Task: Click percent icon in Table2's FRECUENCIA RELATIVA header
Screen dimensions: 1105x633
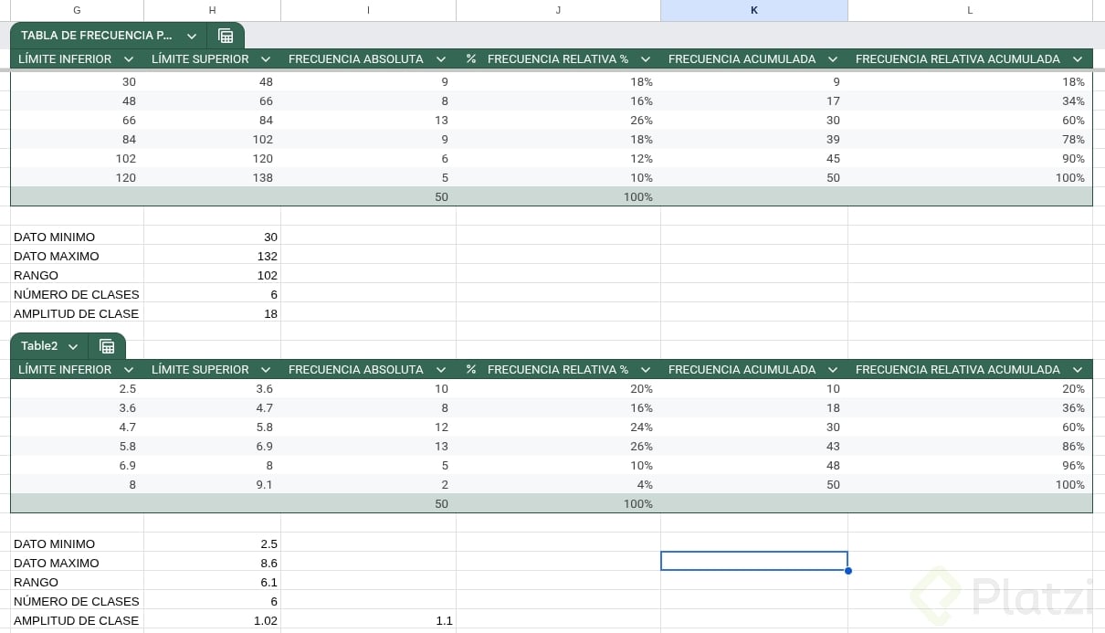Action: point(471,370)
